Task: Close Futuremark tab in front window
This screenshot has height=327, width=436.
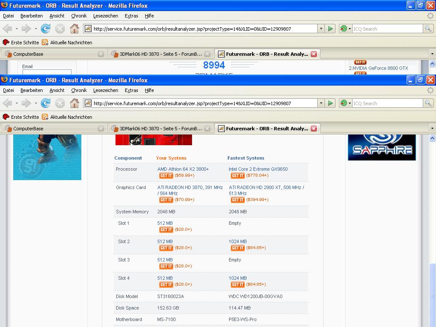Action: click(x=314, y=129)
